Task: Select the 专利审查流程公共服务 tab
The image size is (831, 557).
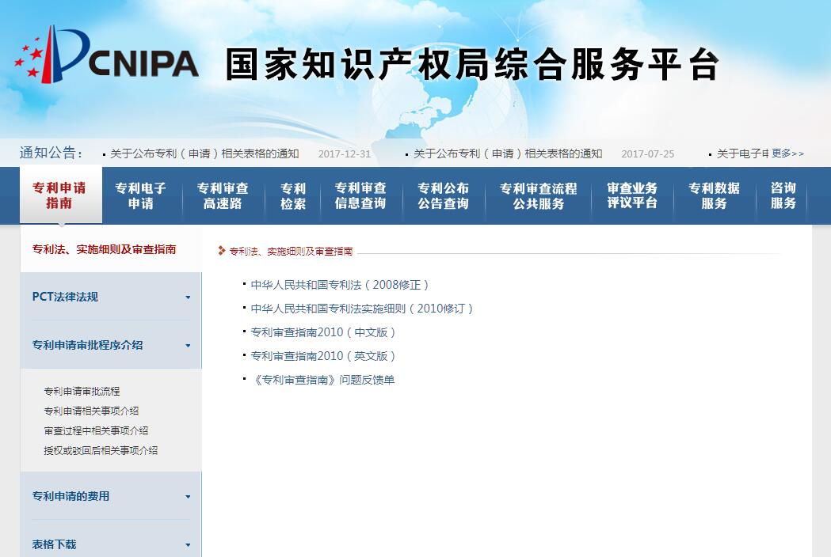Action: [538, 195]
